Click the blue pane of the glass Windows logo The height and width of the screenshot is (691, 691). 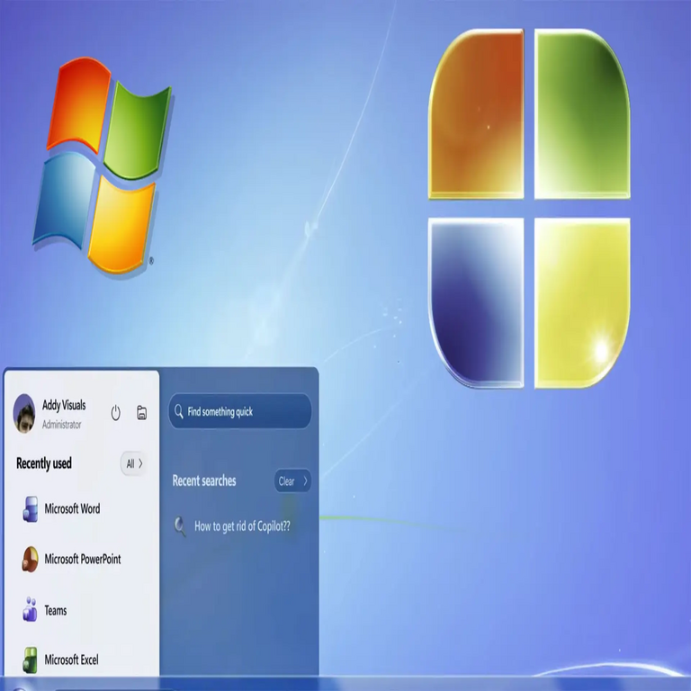476,303
